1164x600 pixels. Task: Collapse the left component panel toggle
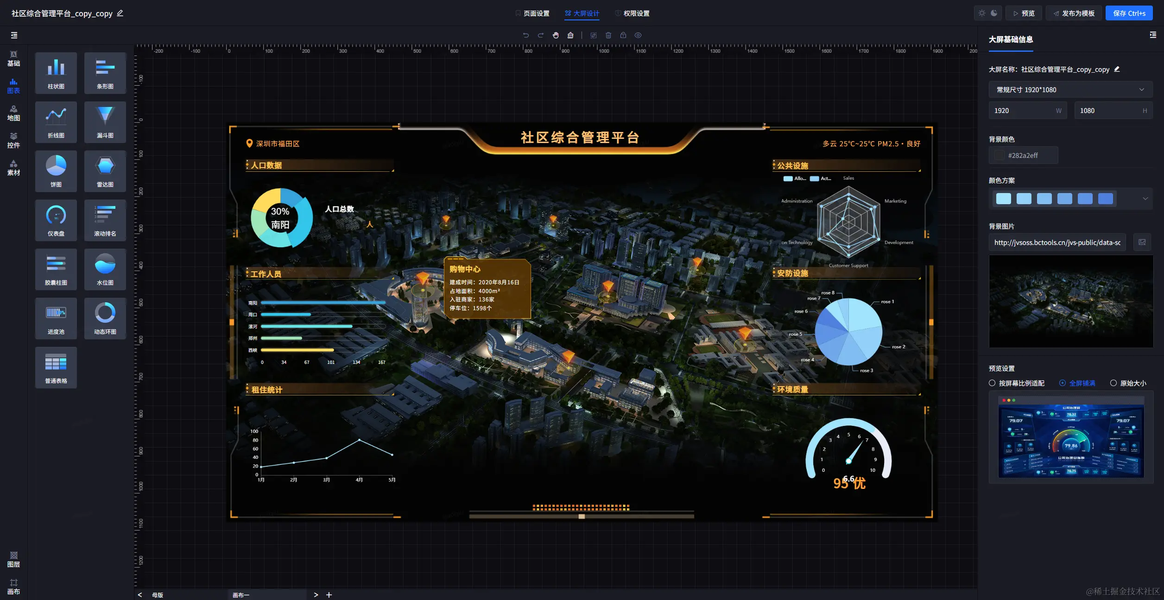click(x=14, y=35)
